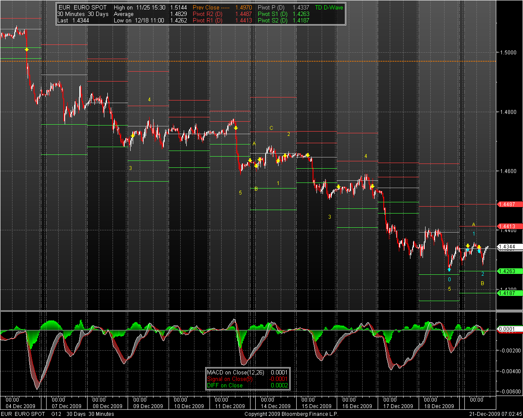Click the yellow arrow marker on 09 Dec
The height and width of the screenshot is (418, 523).
133,136
